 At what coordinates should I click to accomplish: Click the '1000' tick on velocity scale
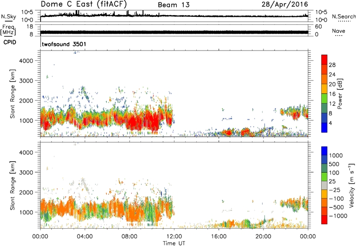point(336,155)
